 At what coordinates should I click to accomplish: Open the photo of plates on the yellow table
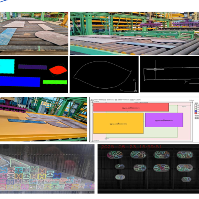44,119
